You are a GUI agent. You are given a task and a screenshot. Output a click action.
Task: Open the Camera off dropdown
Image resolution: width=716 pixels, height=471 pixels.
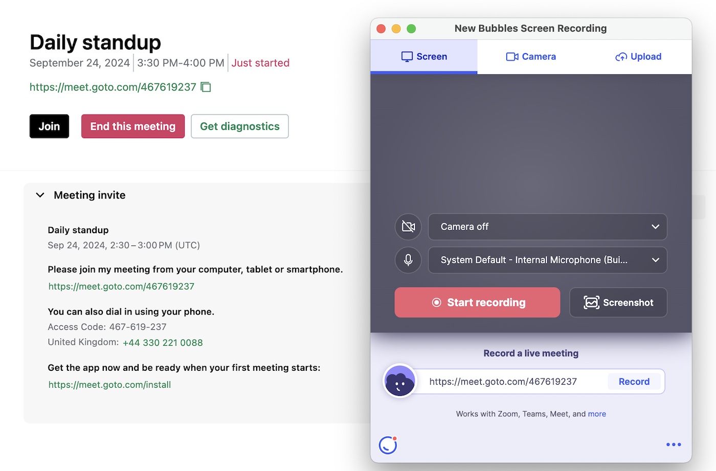[547, 227]
